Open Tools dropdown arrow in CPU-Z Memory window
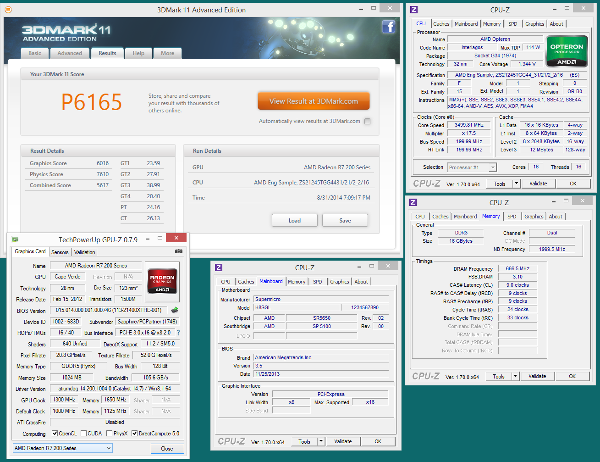This screenshot has height=462, width=600. (515, 376)
